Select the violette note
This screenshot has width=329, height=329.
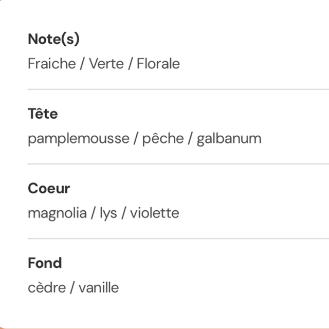click(154, 213)
